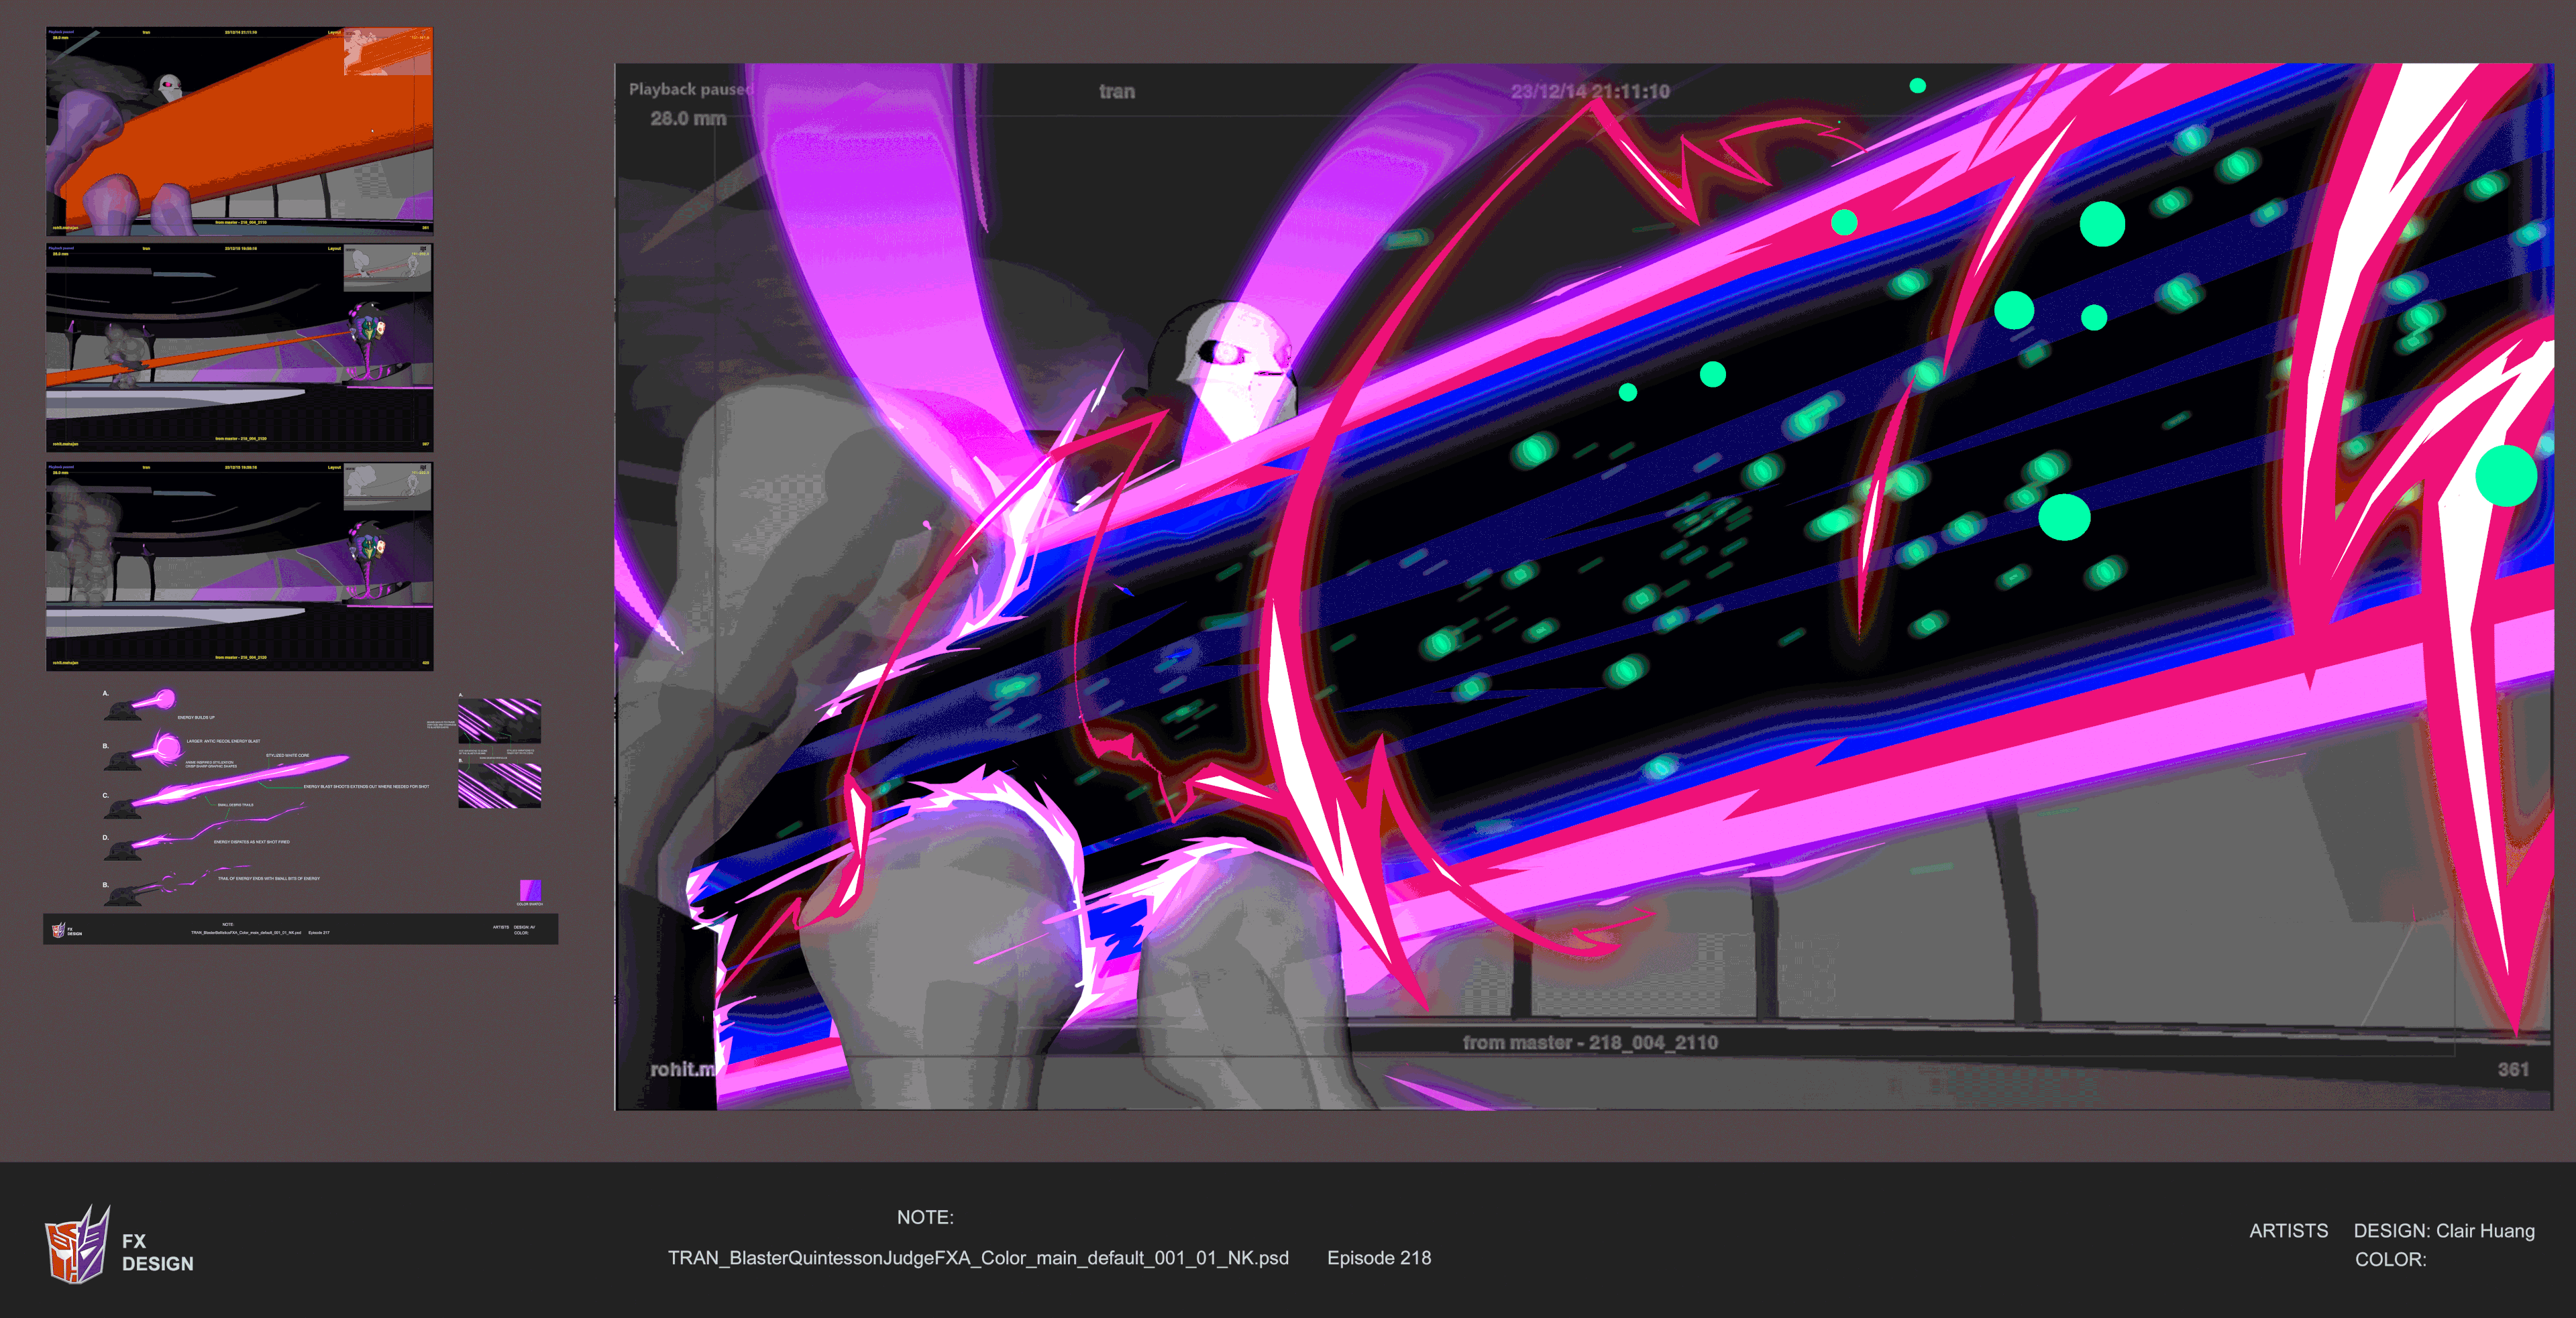Viewport: 2576px width, 1318px height.
Task: Click the frame number '361'
Action: [2513, 1070]
